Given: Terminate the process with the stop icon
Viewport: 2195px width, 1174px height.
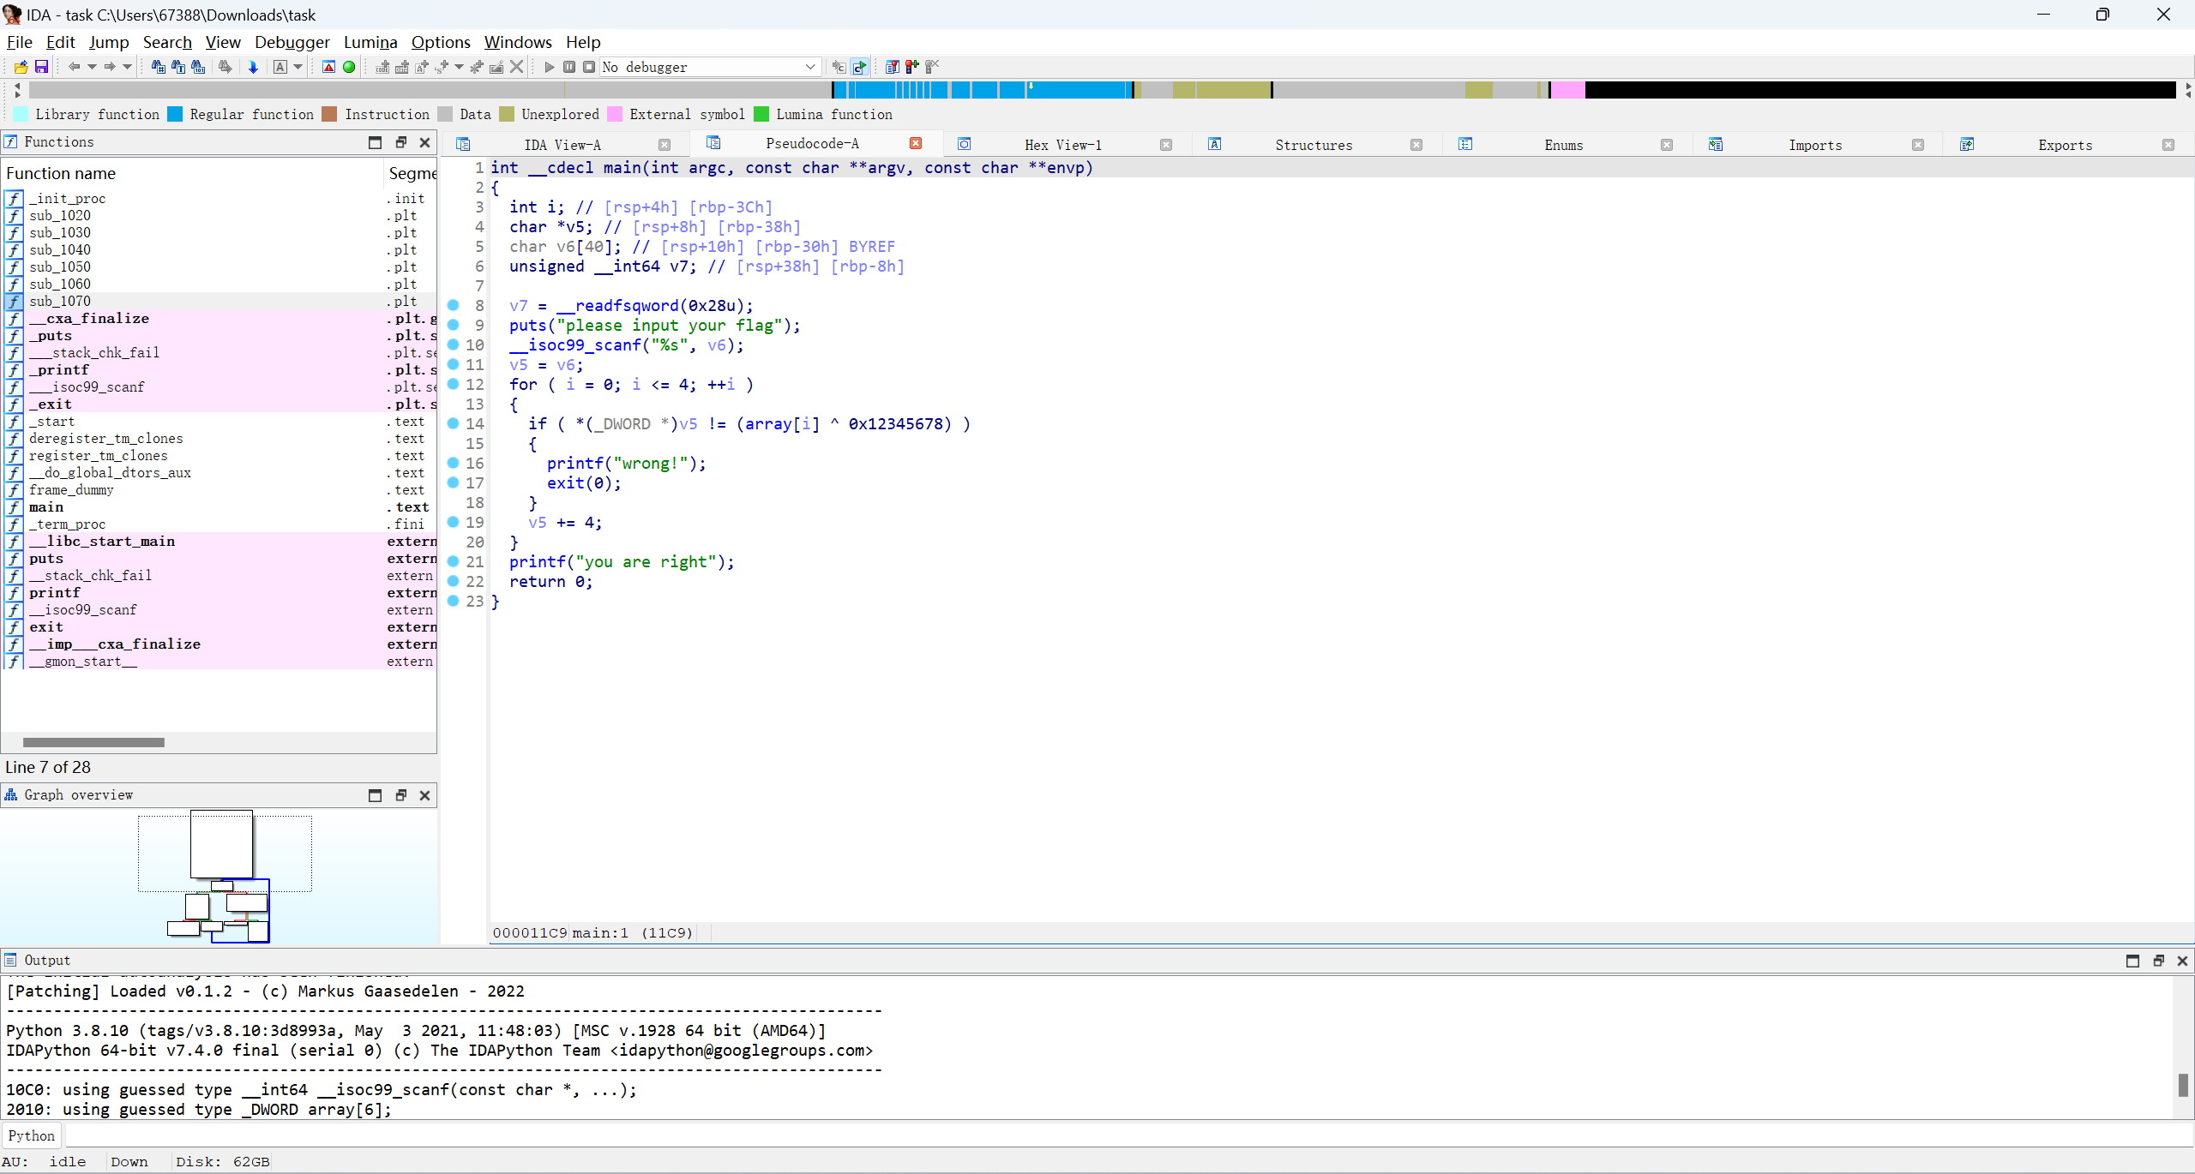Looking at the screenshot, I should coord(589,67).
